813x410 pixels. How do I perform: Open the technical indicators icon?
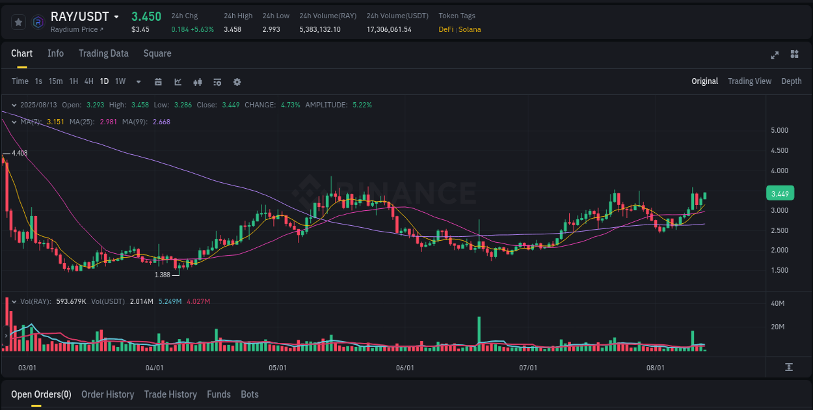(217, 82)
